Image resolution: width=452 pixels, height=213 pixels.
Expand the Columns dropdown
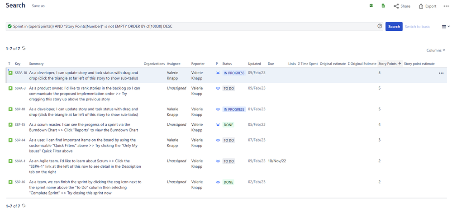(436, 50)
